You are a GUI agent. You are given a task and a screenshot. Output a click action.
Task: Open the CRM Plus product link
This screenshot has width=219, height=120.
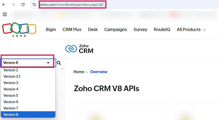[72, 29]
